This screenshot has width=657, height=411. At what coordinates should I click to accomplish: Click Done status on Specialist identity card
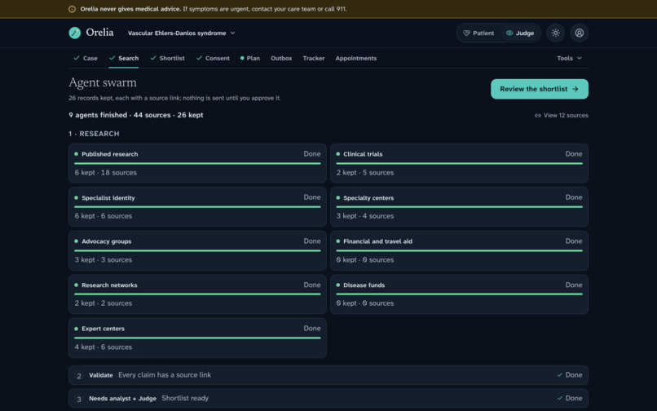(x=312, y=197)
